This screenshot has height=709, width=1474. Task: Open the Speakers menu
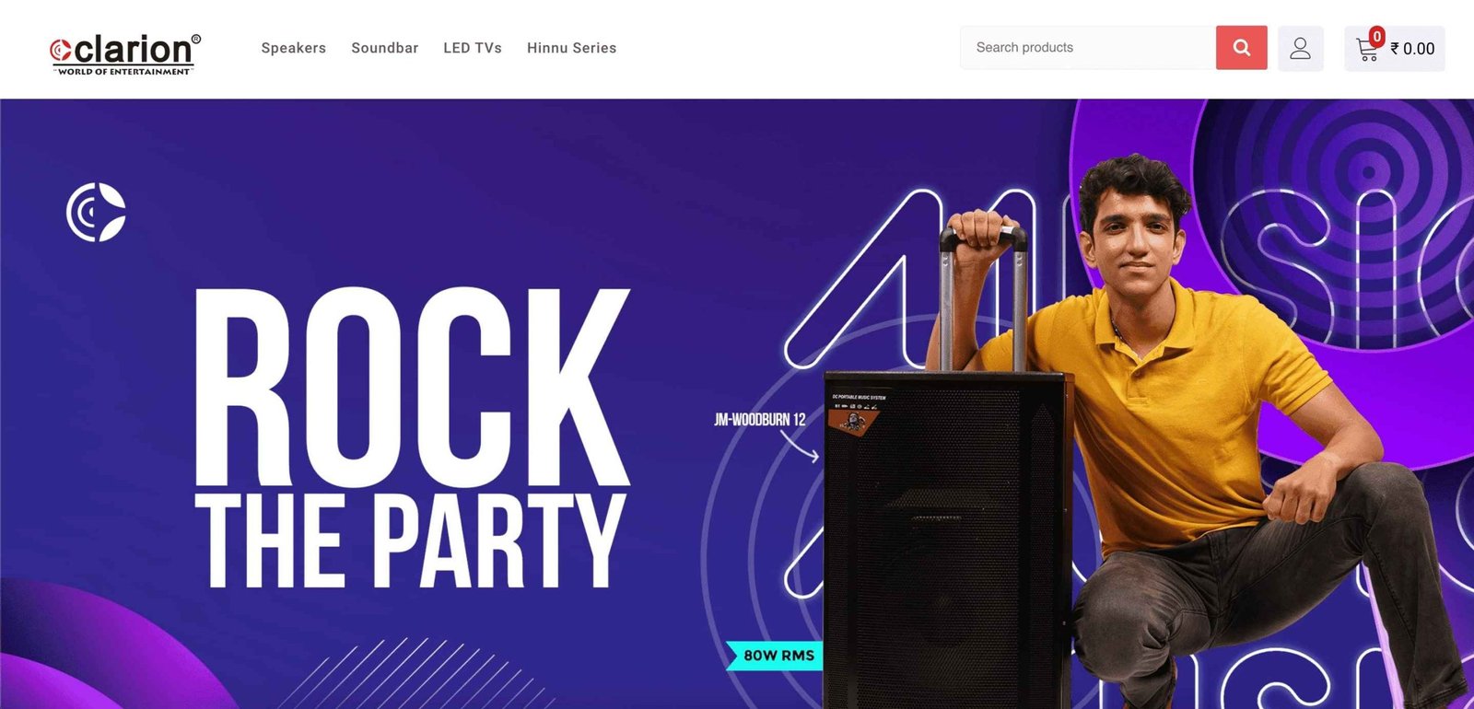pyautogui.click(x=293, y=48)
